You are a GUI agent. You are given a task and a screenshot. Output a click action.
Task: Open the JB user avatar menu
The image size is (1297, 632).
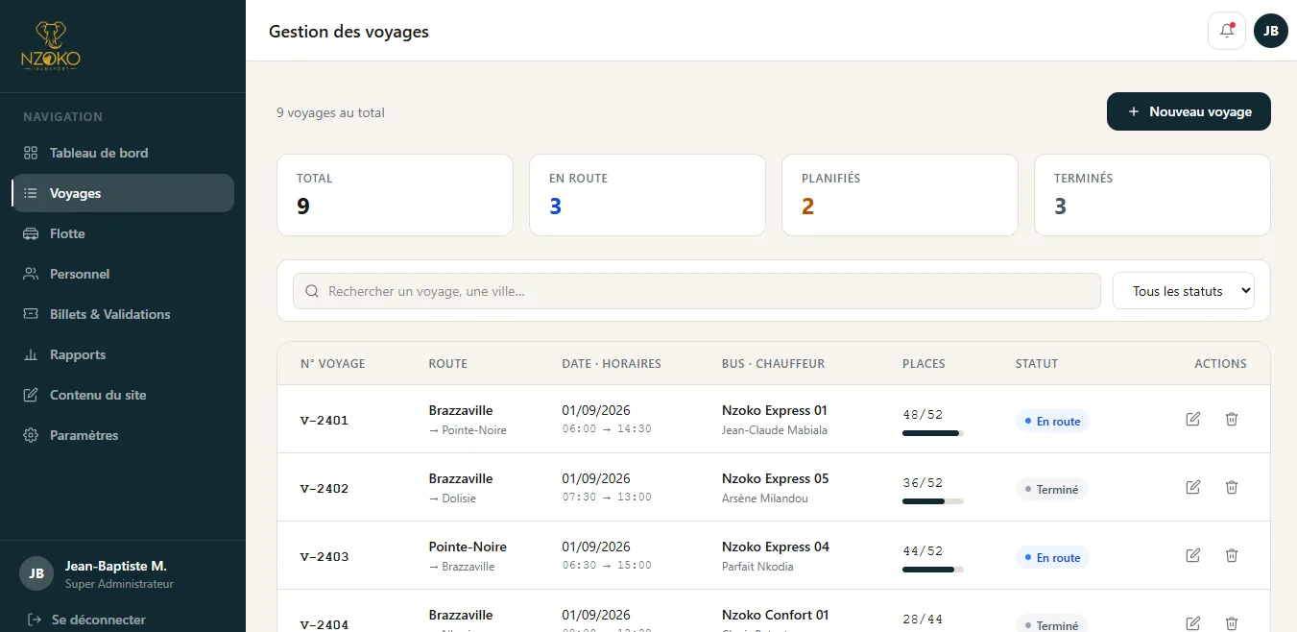coord(1271,31)
